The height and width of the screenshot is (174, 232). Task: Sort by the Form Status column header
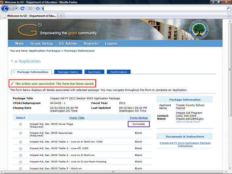pos(139,118)
